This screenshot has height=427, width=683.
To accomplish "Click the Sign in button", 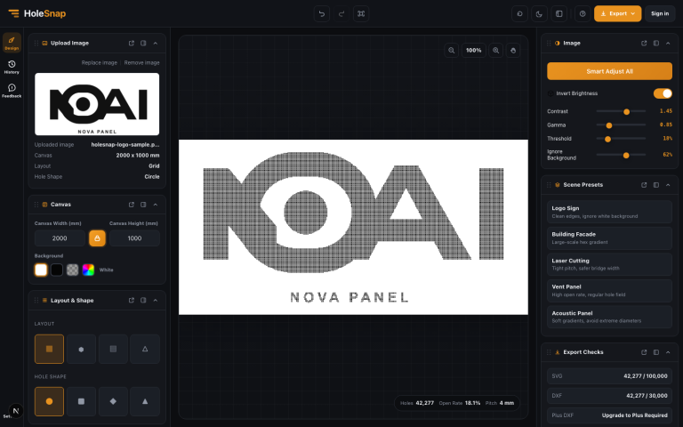I will (660, 13).
